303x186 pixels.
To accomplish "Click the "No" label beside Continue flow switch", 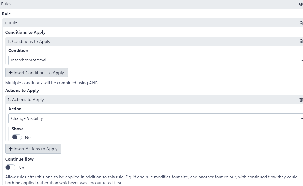I will coord(21,168).
